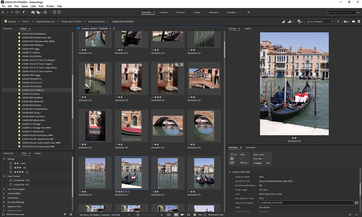
Task: Collapse the Camera Data (Exif) section
Action: 230,172
